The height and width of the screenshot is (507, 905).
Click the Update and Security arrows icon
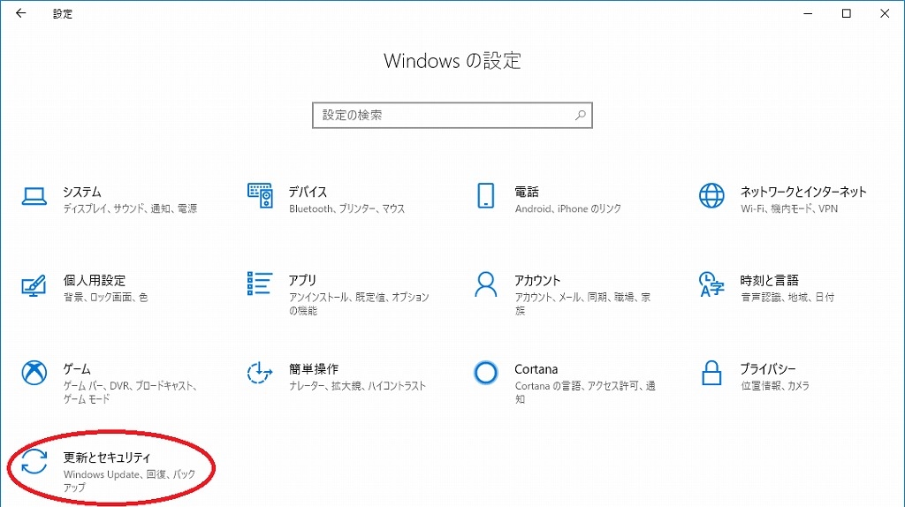[x=34, y=461]
